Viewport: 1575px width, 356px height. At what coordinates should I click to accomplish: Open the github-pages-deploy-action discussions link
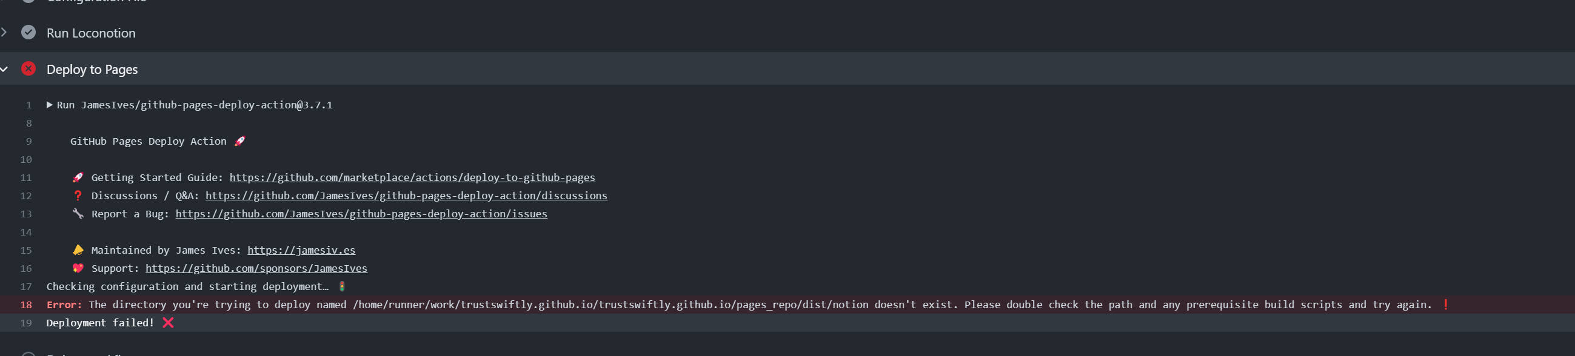[407, 196]
